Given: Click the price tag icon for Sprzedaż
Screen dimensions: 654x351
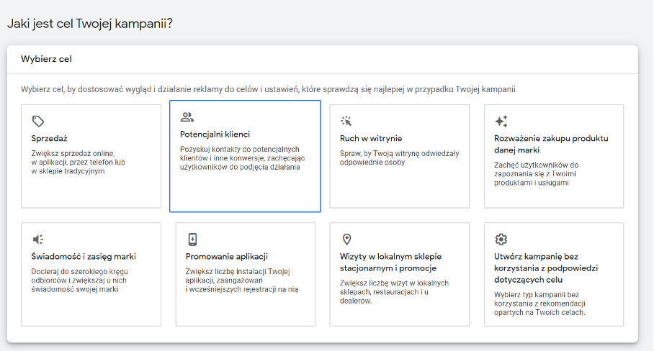Looking at the screenshot, I should (38, 121).
